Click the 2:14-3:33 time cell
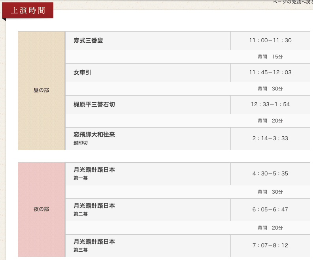Screen dimensions: 313x260 (x=270, y=139)
